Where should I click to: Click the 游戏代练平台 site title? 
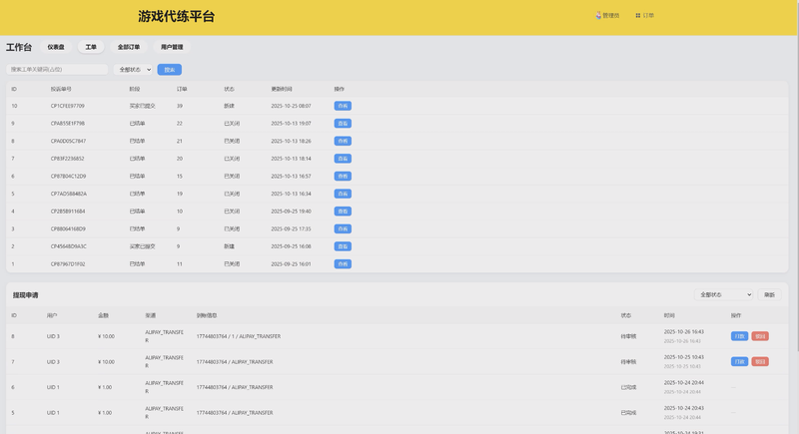pos(177,16)
